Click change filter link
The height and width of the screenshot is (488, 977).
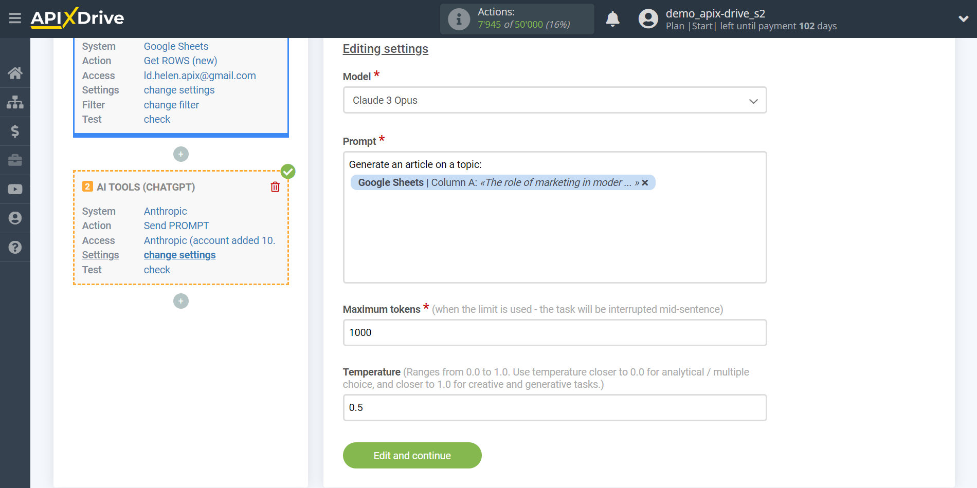[171, 105]
